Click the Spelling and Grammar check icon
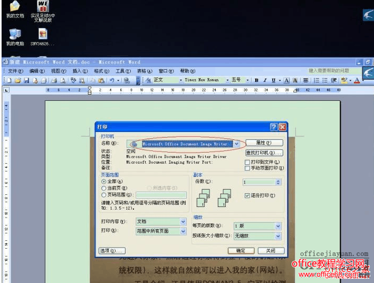The height and width of the screenshot is (283, 374). 73,80
